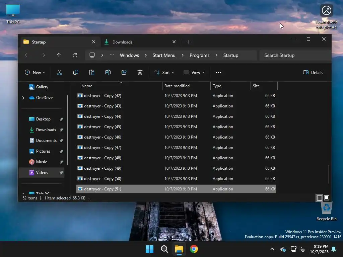Open the View dropdown menu
Viewport: 343px width, 257px height.
(x=194, y=72)
